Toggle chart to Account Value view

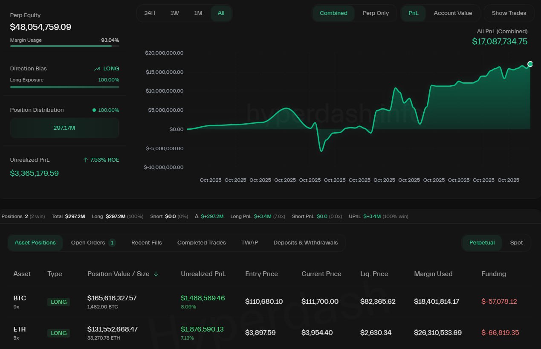[x=453, y=13]
